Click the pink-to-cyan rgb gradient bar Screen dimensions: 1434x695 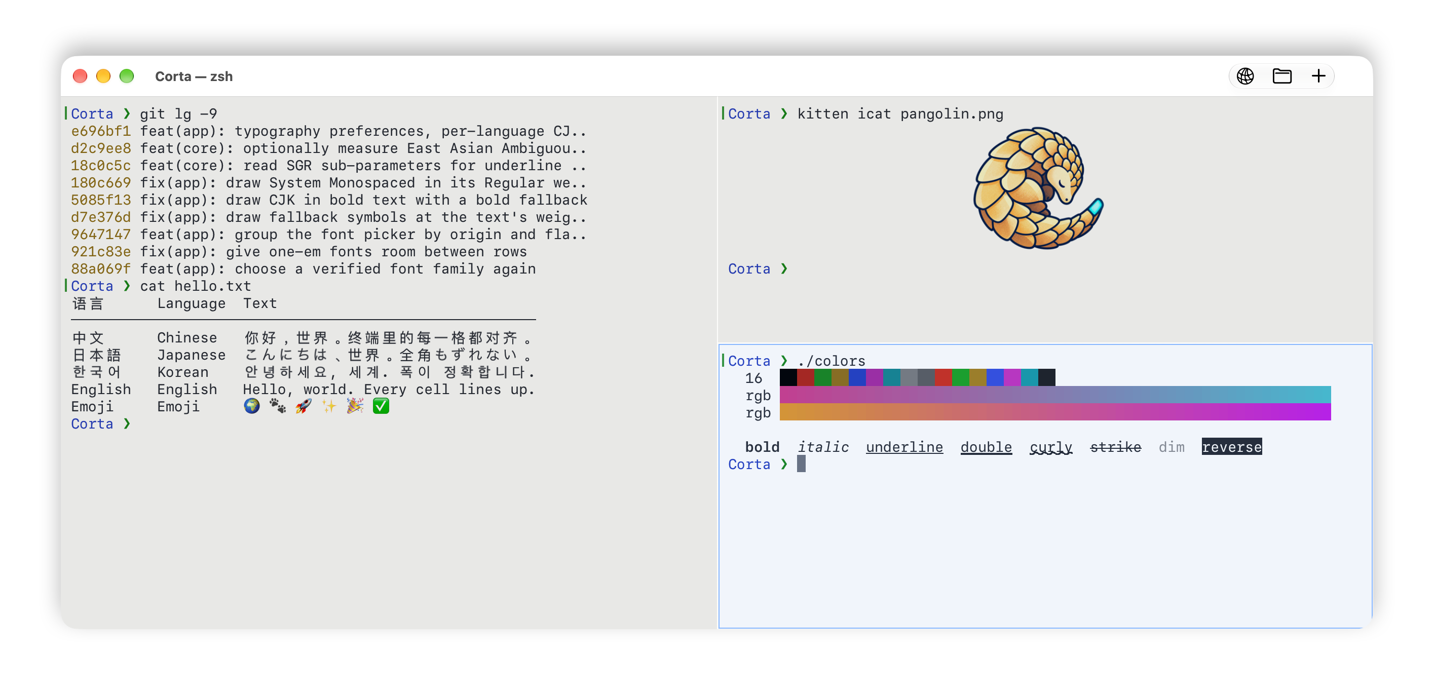point(1055,395)
